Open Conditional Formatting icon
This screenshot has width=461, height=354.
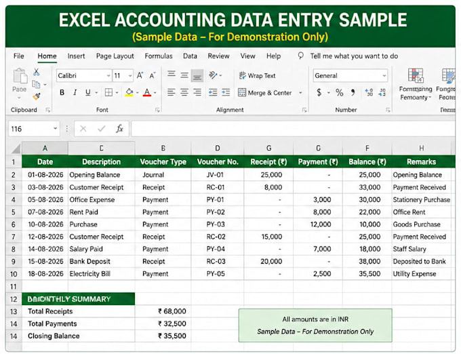(x=416, y=75)
